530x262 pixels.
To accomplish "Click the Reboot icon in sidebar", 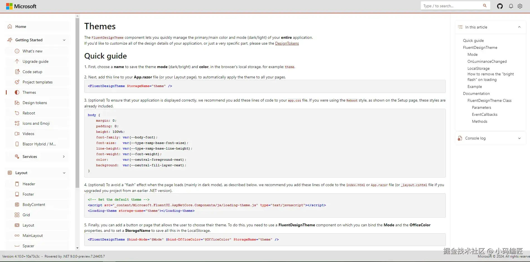I will pyautogui.click(x=17, y=113).
